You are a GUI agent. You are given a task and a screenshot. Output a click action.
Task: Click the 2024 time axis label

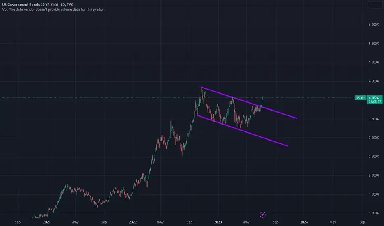pyautogui.click(x=304, y=222)
